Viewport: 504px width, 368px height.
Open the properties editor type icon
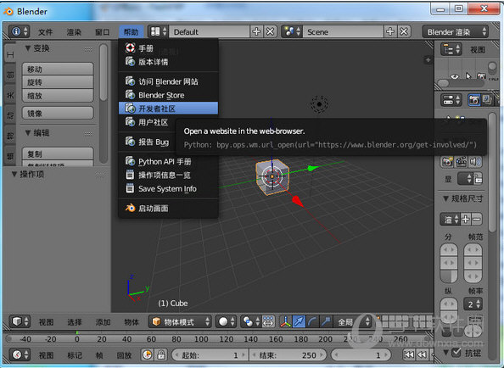click(451, 100)
